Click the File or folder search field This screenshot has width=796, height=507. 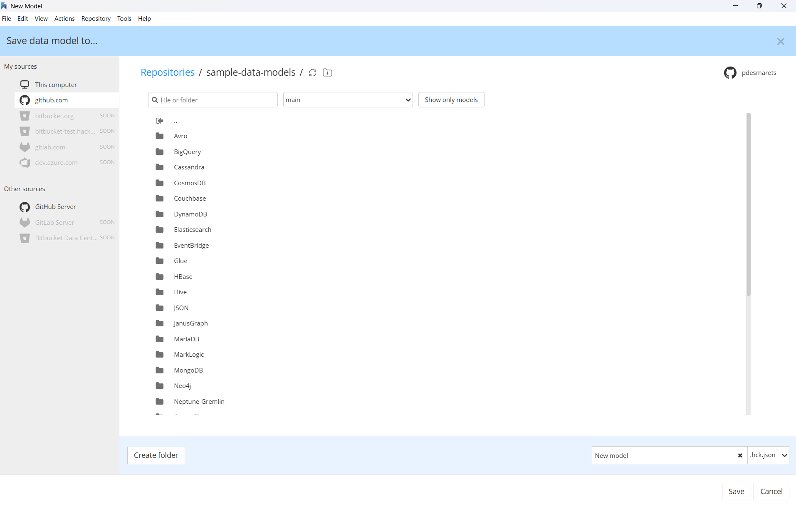pyautogui.click(x=213, y=100)
